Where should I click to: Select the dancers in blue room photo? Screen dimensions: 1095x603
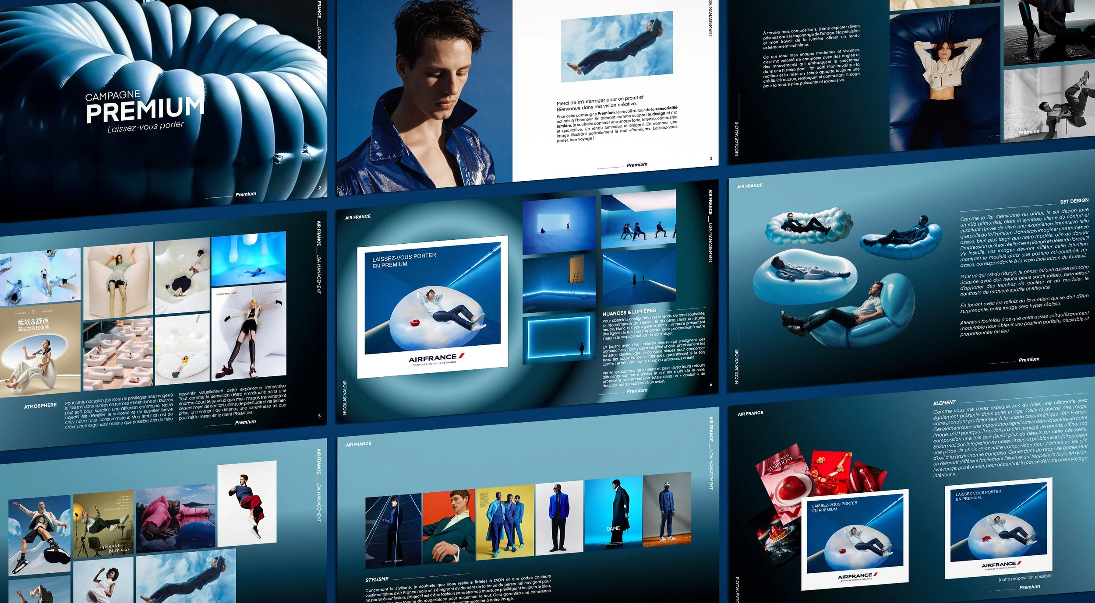pyautogui.click(x=639, y=219)
